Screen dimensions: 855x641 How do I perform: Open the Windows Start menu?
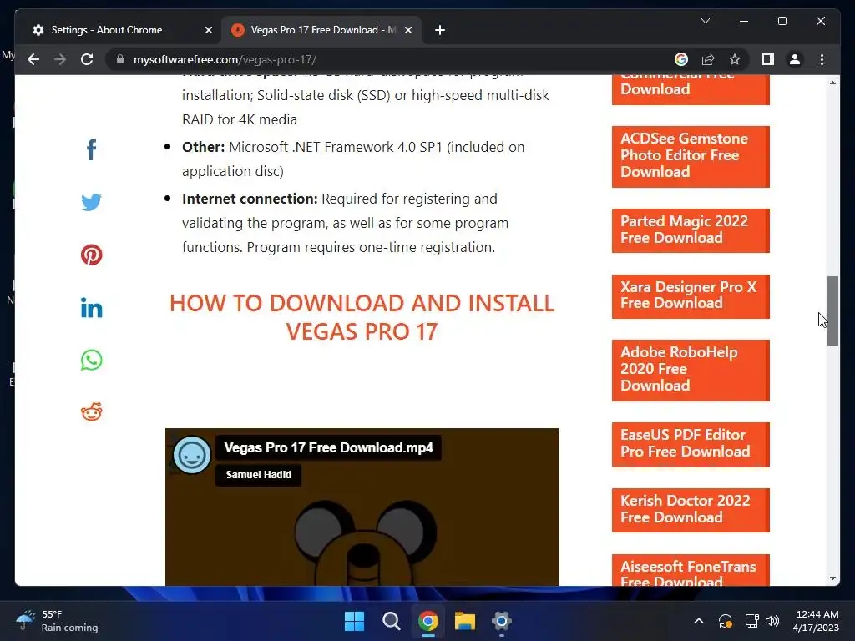[354, 621]
